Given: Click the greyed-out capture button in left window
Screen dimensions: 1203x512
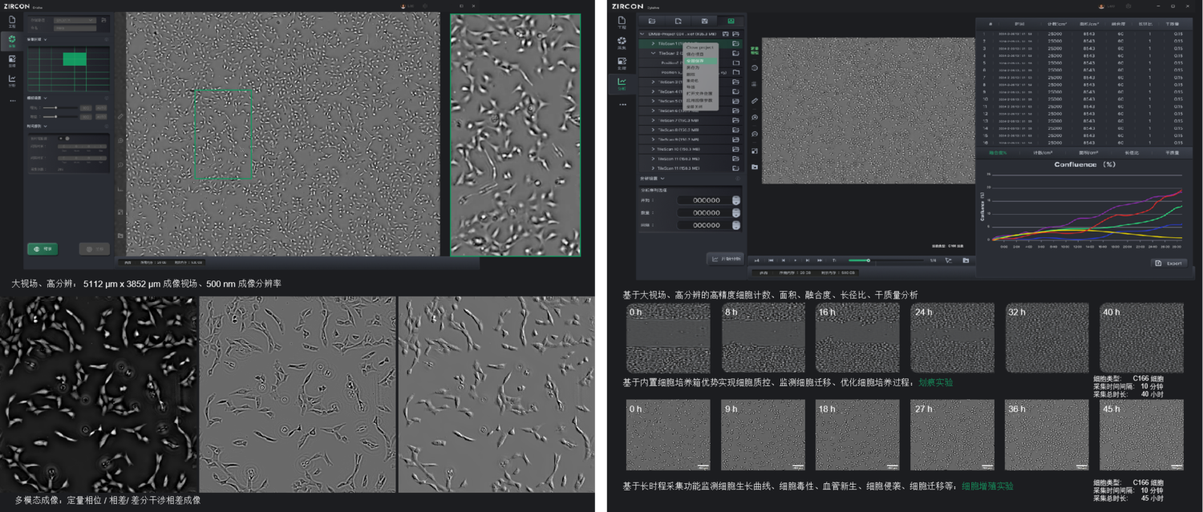Looking at the screenshot, I should pos(94,248).
